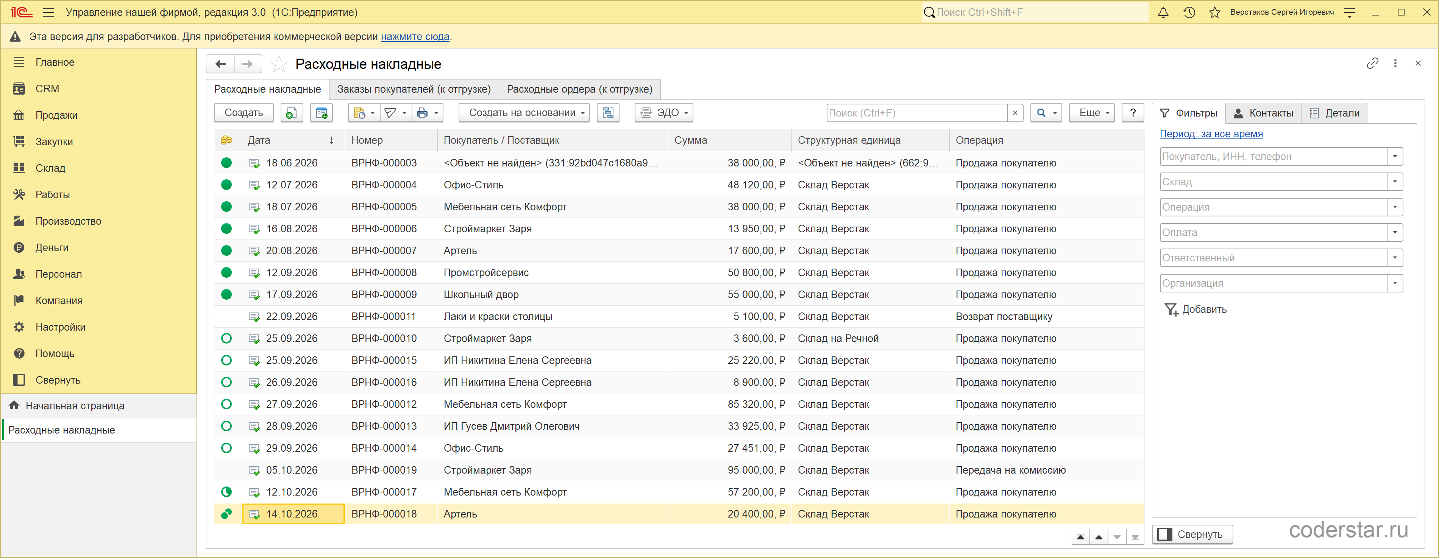Select the invoice for Школьный двор
The image size is (1439, 558).
pyautogui.click(x=679, y=295)
